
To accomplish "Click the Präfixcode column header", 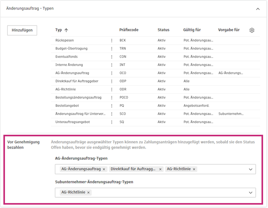I will coord(129,30).
